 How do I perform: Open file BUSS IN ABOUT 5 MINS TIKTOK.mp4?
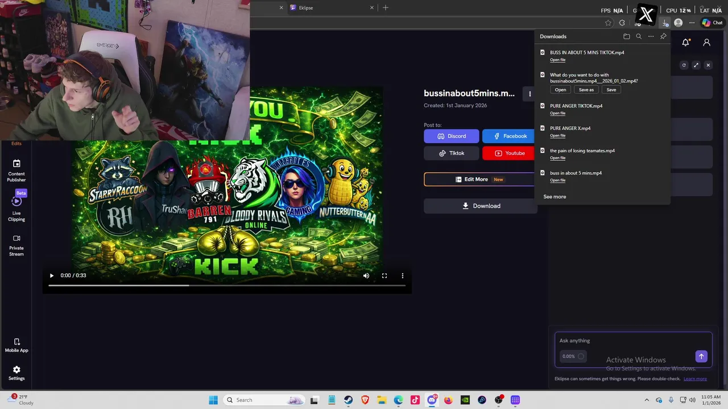[557, 60]
